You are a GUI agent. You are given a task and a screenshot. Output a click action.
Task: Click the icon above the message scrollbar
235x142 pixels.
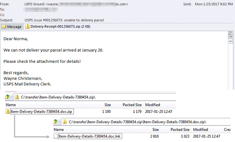tap(230, 35)
